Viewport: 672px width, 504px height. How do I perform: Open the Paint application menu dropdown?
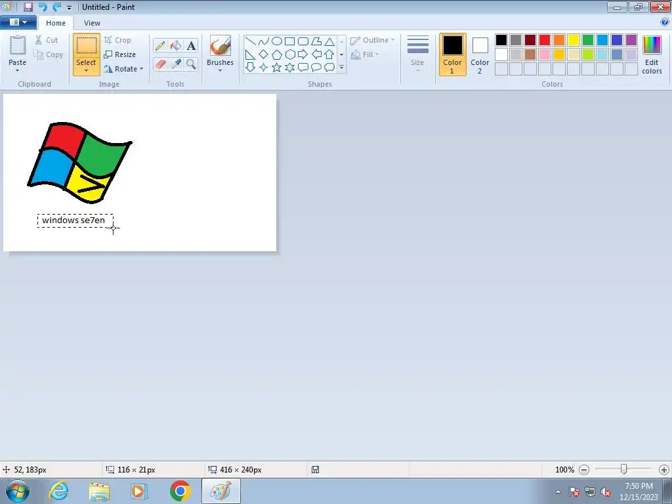18,22
